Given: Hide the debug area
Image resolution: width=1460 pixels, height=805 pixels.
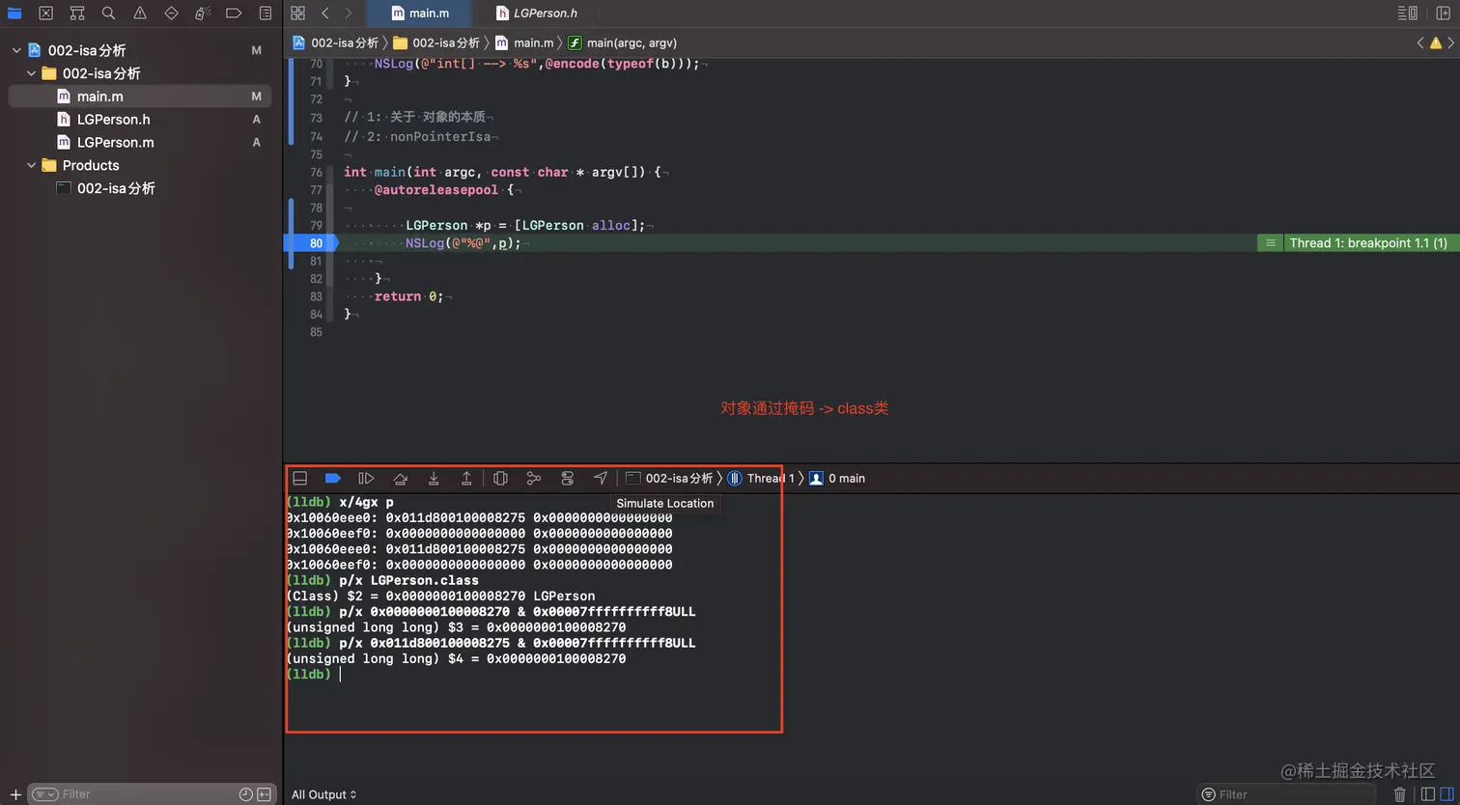Looking at the screenshot, I should (x=300, y=478).
